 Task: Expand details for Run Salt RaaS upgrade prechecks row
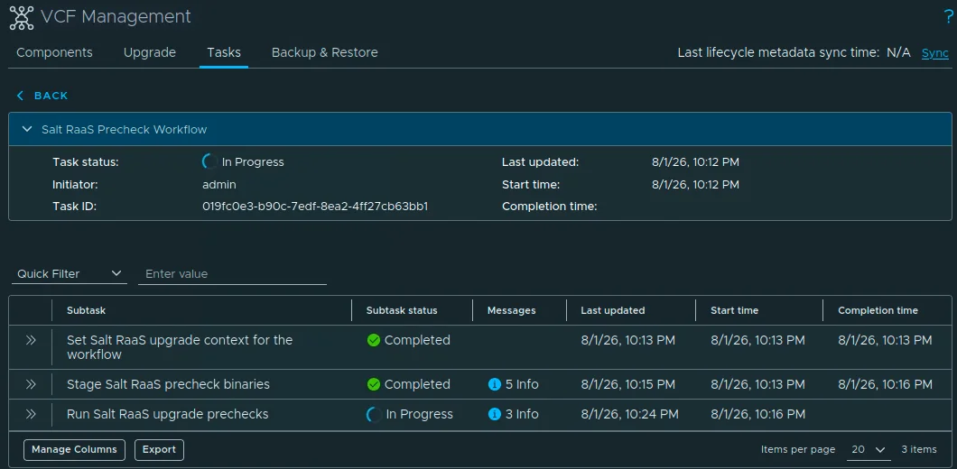click(31, 414)
